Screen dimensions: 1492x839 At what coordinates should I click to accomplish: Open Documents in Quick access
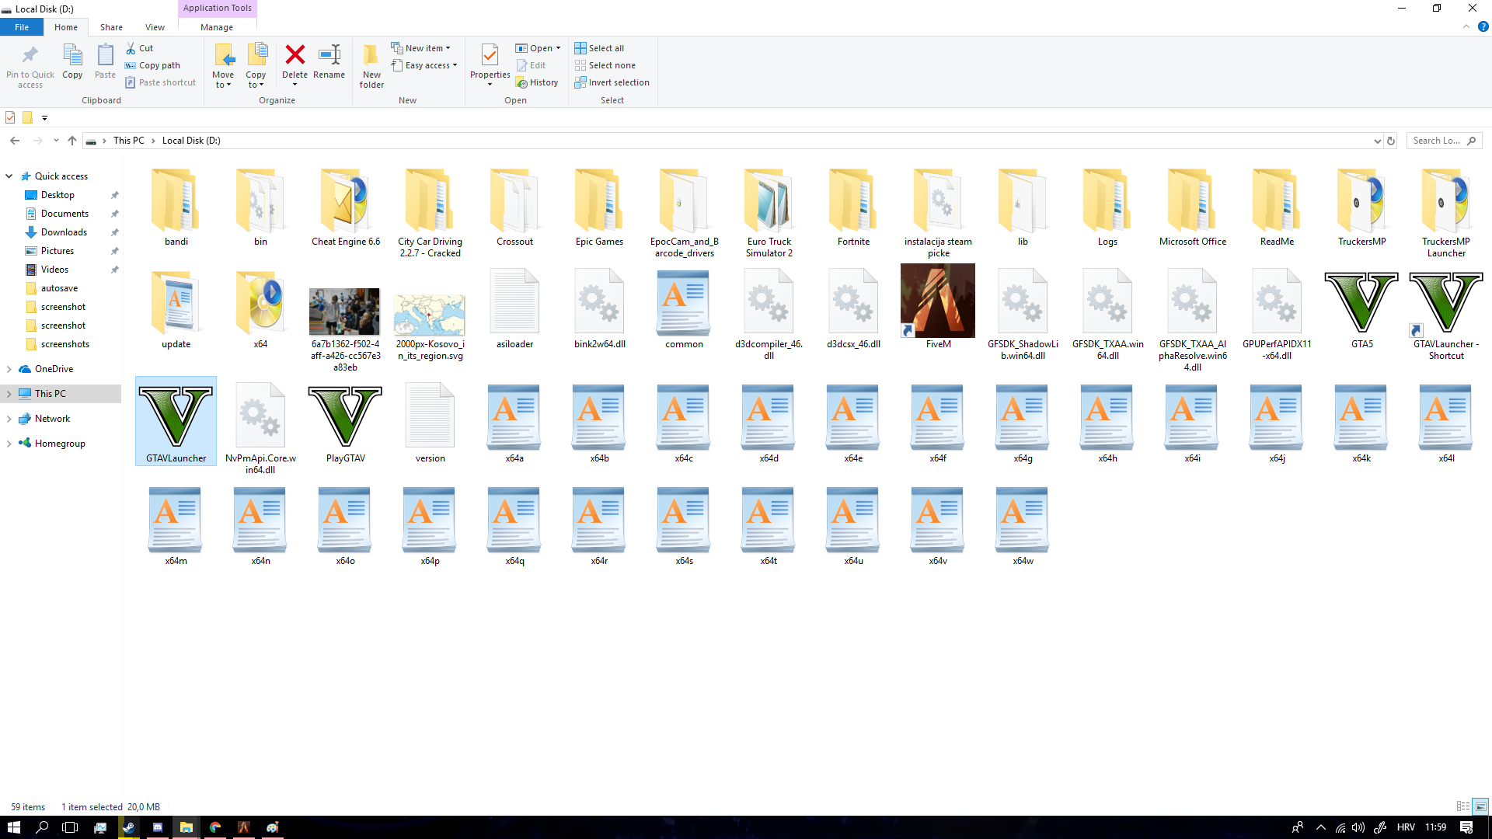click(x=64, y=214)
